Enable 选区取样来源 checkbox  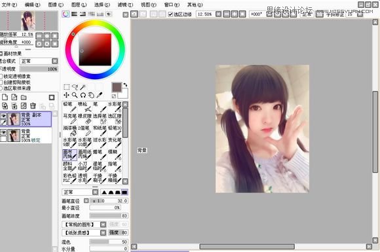1,88
